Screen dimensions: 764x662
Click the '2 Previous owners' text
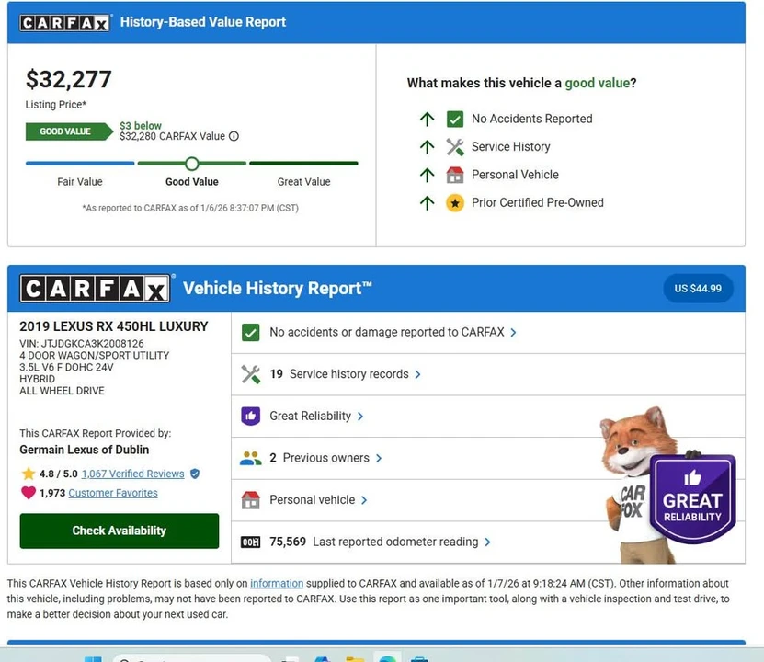pyautogui.click(x=319, y=459)
